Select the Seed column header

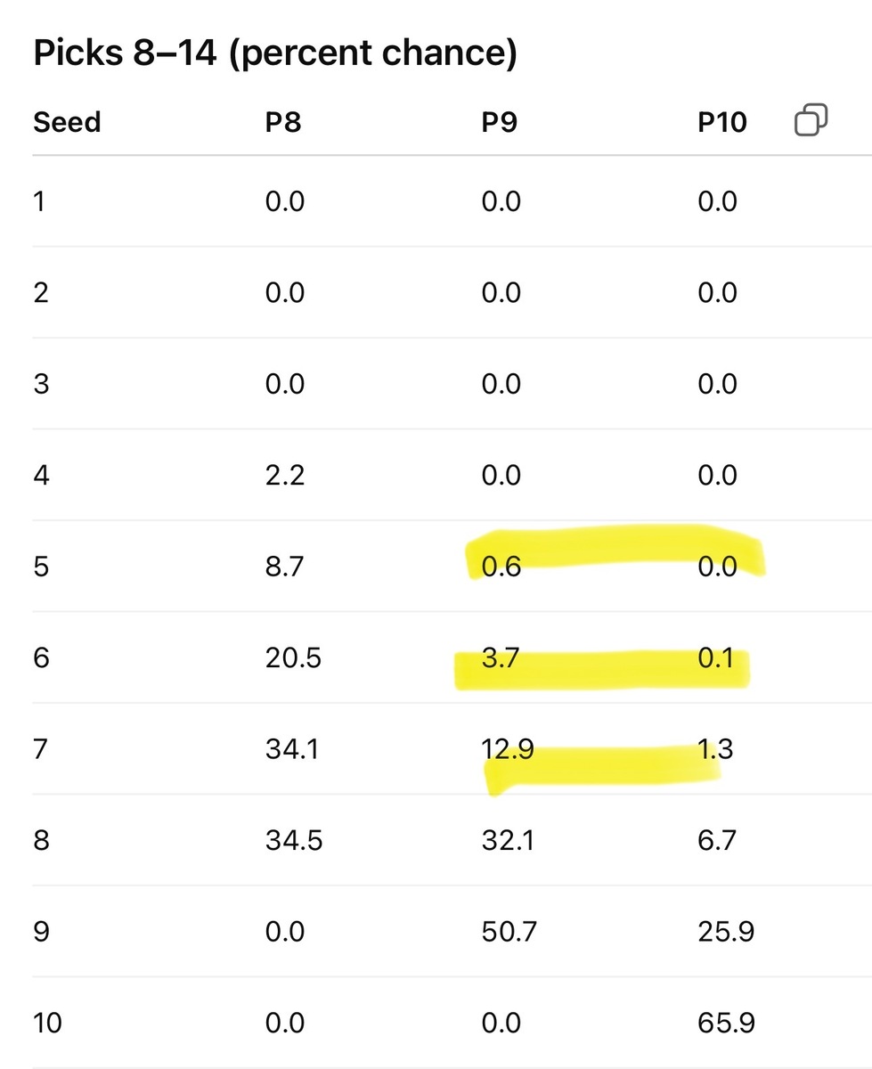(x=67, y=122)
